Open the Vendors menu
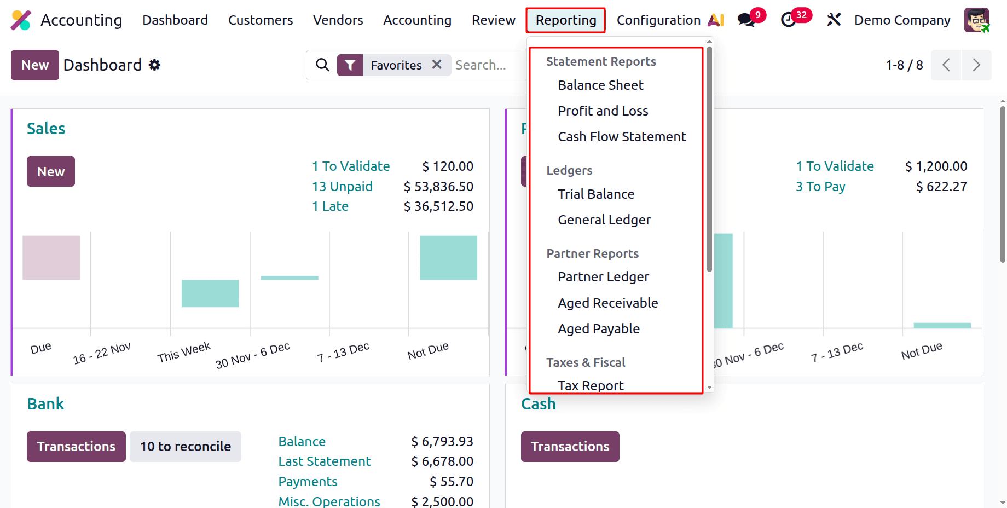Image resolution: width=1007 pixels, height=508 pixels. [338, 20]
